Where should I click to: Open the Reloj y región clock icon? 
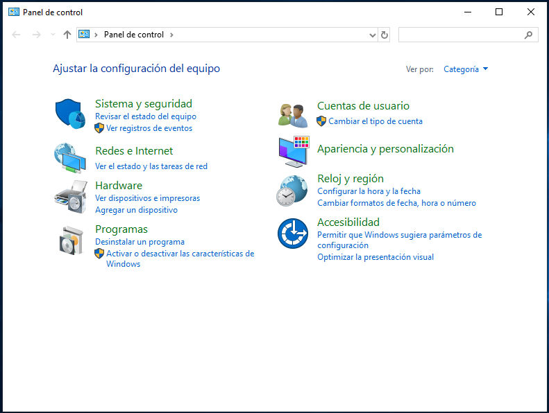(x=292, y=191)
